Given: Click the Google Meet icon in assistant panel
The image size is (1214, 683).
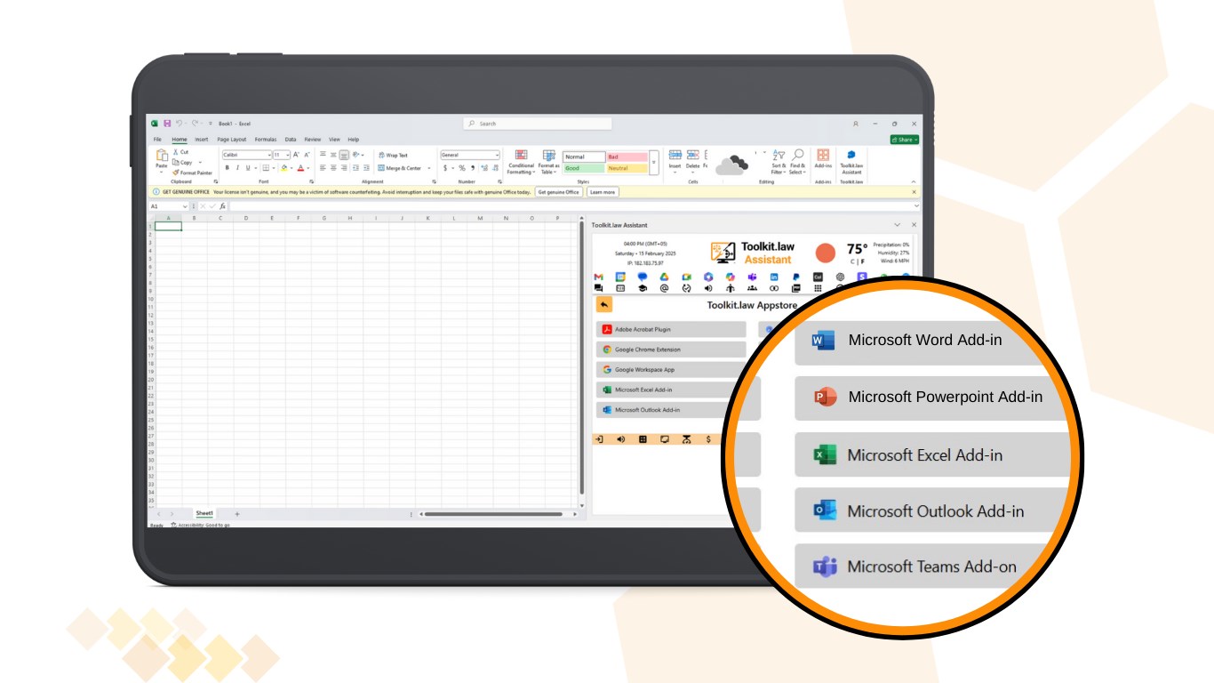Looking at the screenshot, I should (687, 277).
